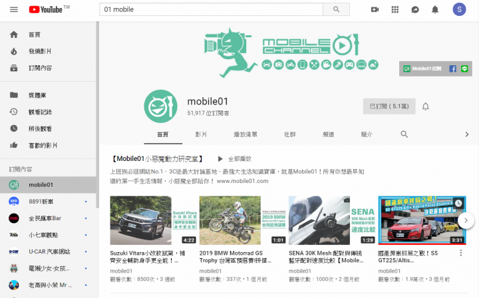The width and height of the screenshot is (479, 298).
Task: Click the search magnifier button
Action: point(336,9)
